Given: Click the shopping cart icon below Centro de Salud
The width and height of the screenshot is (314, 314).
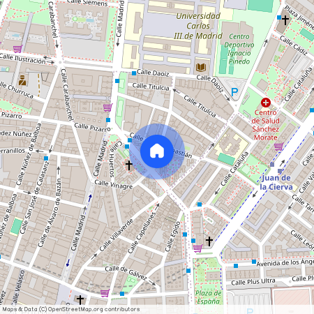Looking at the screenshot, I should [x=278, y=147].
